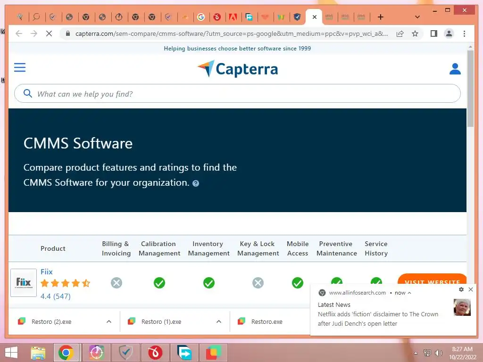The width and height of the screenshot is (483, 362).
Task: Click the Preventive Maintenance column header
Action: (337, 248)
